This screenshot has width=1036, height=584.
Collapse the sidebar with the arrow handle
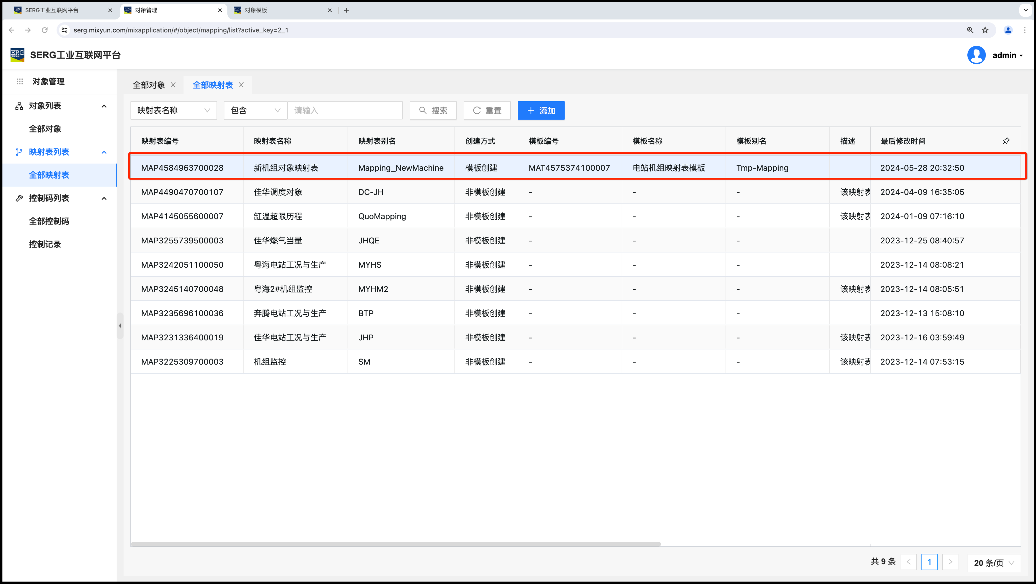click(x=120, y=326)
